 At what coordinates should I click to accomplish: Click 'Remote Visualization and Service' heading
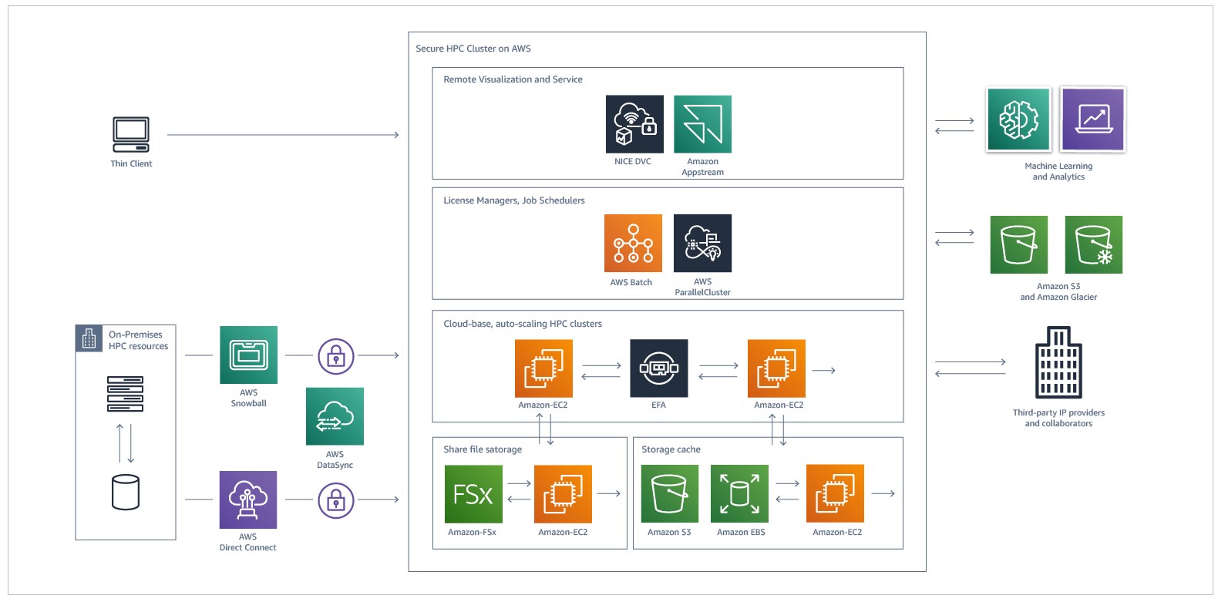tap(513, 79)
